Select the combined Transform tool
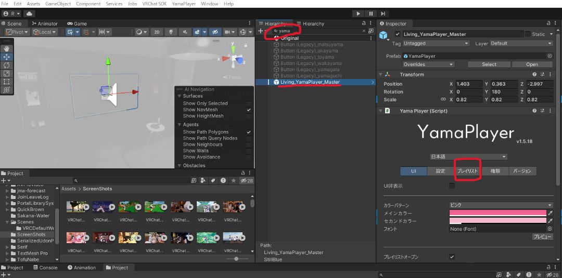Screen dimensions: 562x278 coord(7,90)
